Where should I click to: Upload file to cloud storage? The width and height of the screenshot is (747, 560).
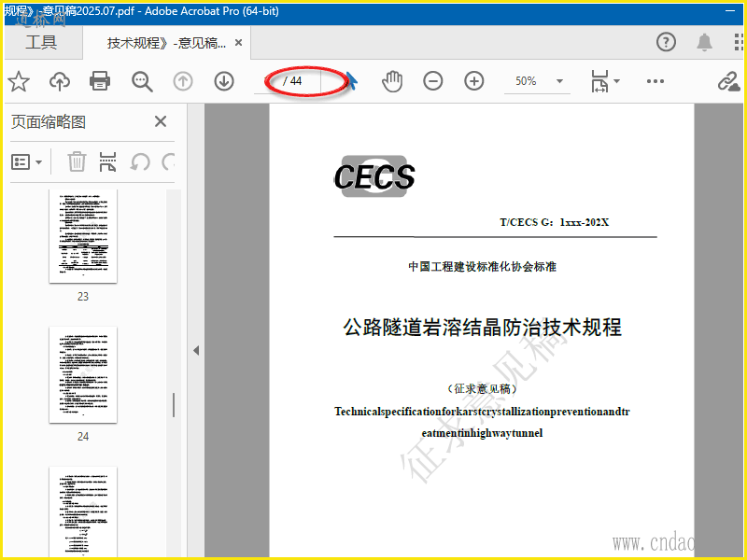click(60, 81)
